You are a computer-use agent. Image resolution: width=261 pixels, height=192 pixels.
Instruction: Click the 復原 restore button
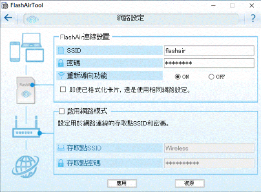(190, 183)
